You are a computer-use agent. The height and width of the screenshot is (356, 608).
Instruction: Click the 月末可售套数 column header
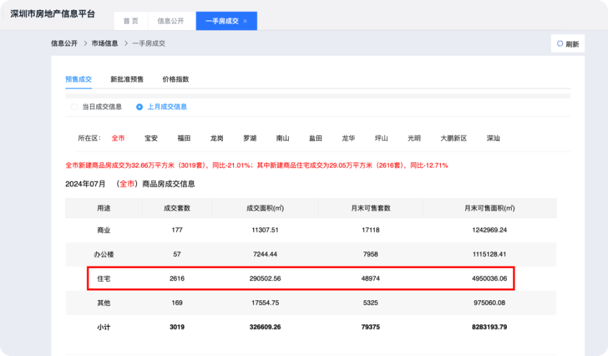[370, 208]
